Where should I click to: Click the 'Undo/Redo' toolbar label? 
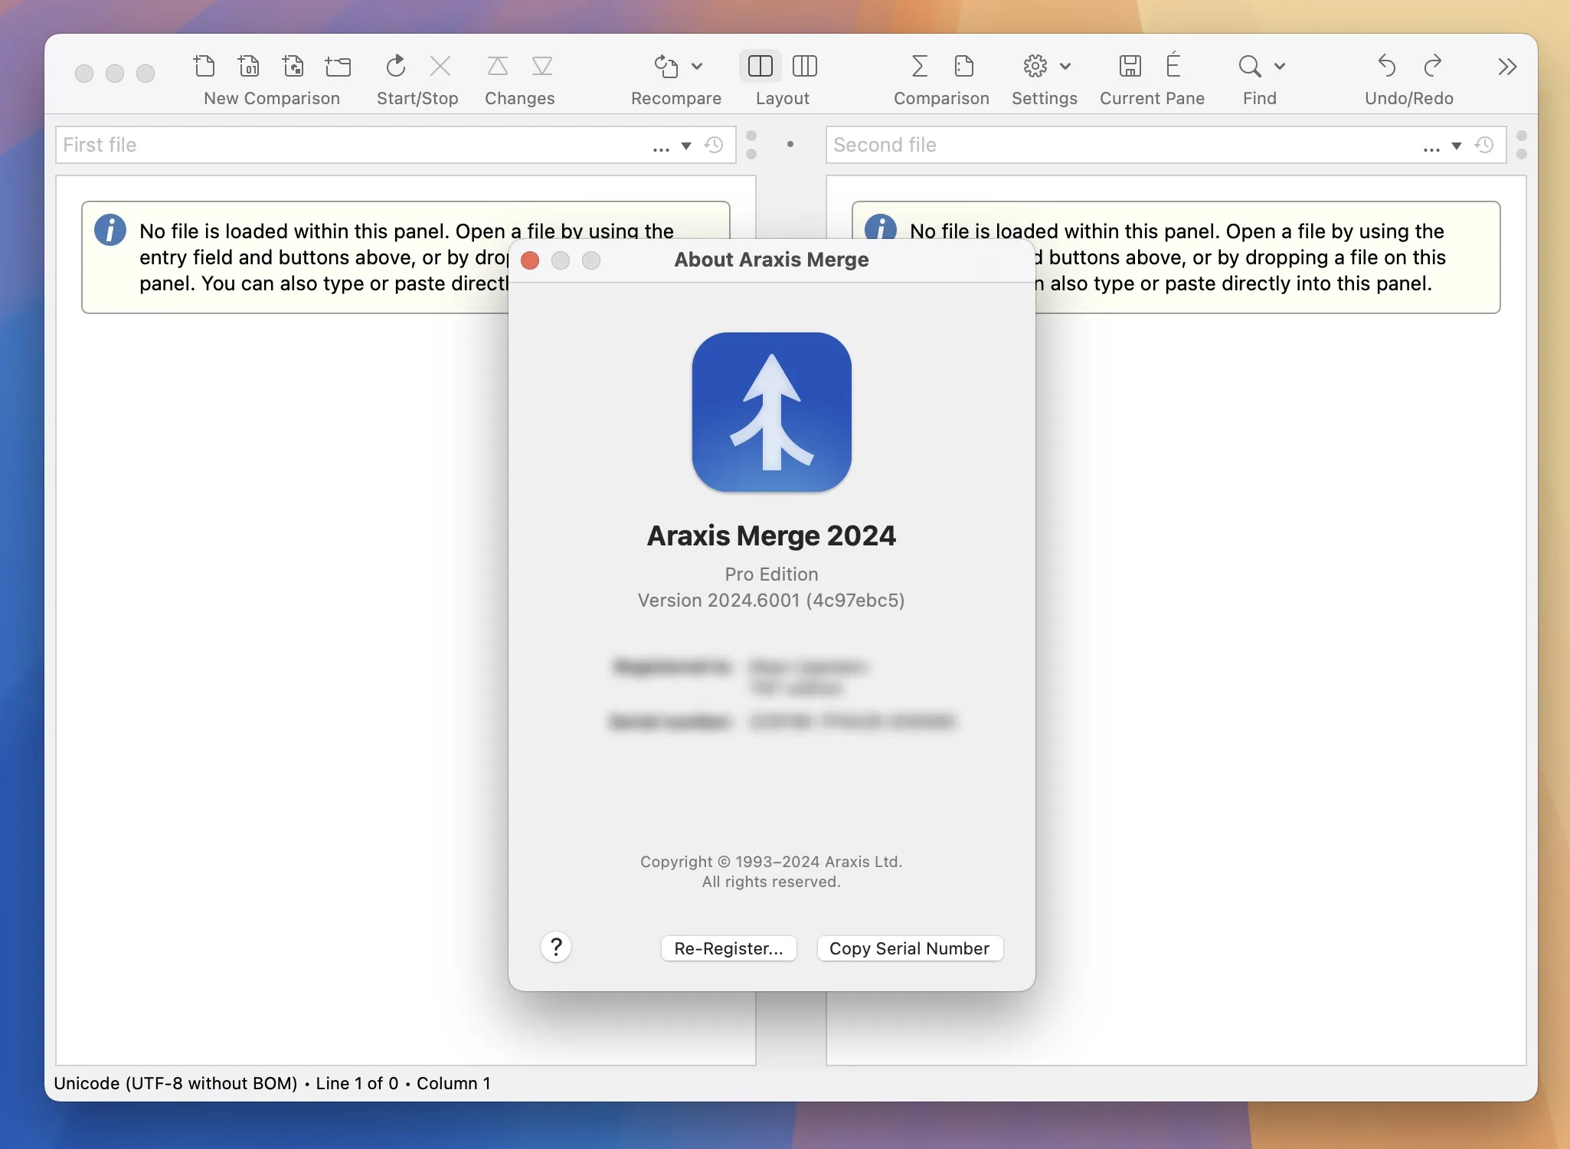(1409, 98)
